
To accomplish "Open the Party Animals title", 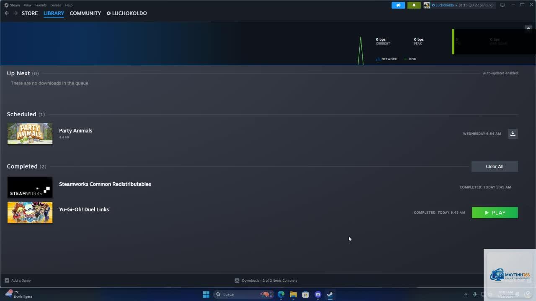I will [x=76, y=130].
